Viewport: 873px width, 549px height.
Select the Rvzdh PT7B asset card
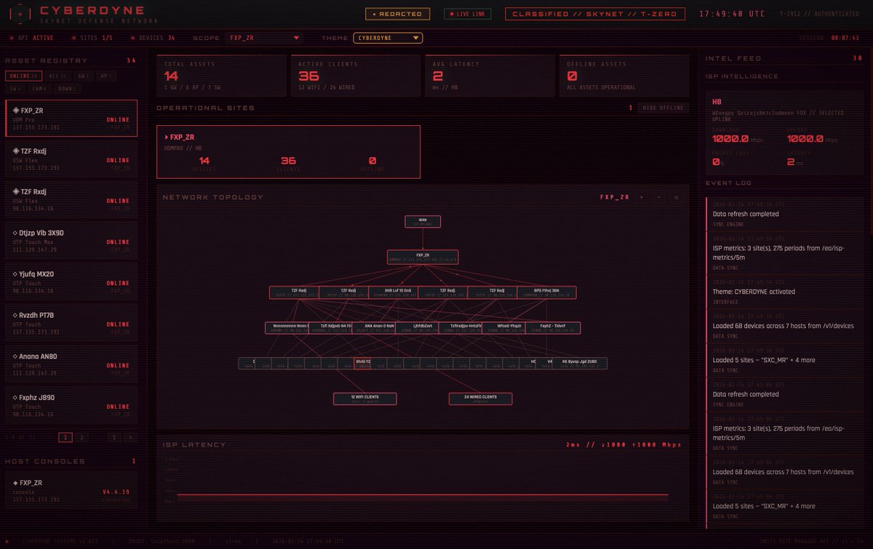pos(71,323)
